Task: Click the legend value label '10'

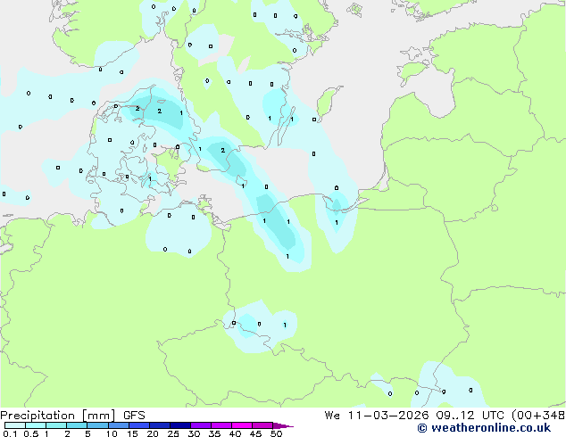Action: 112,433
